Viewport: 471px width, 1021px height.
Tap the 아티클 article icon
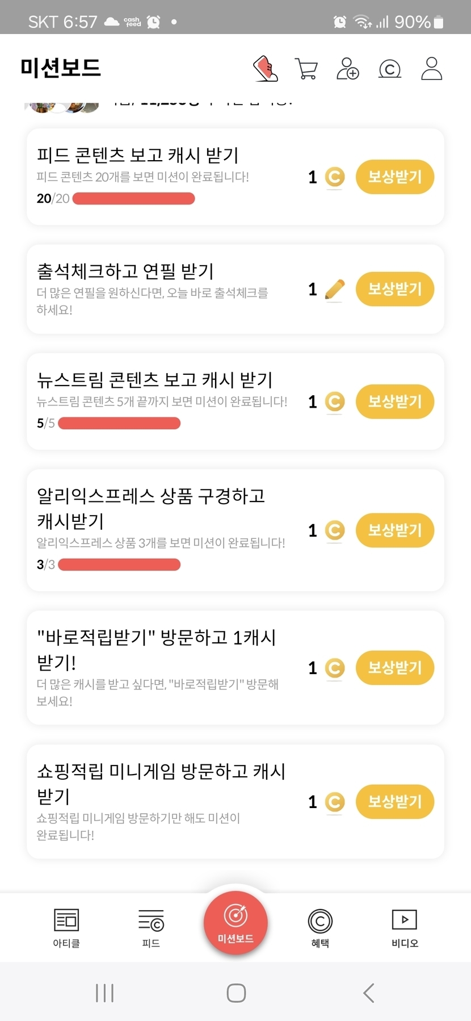click(x=66, y=927)
